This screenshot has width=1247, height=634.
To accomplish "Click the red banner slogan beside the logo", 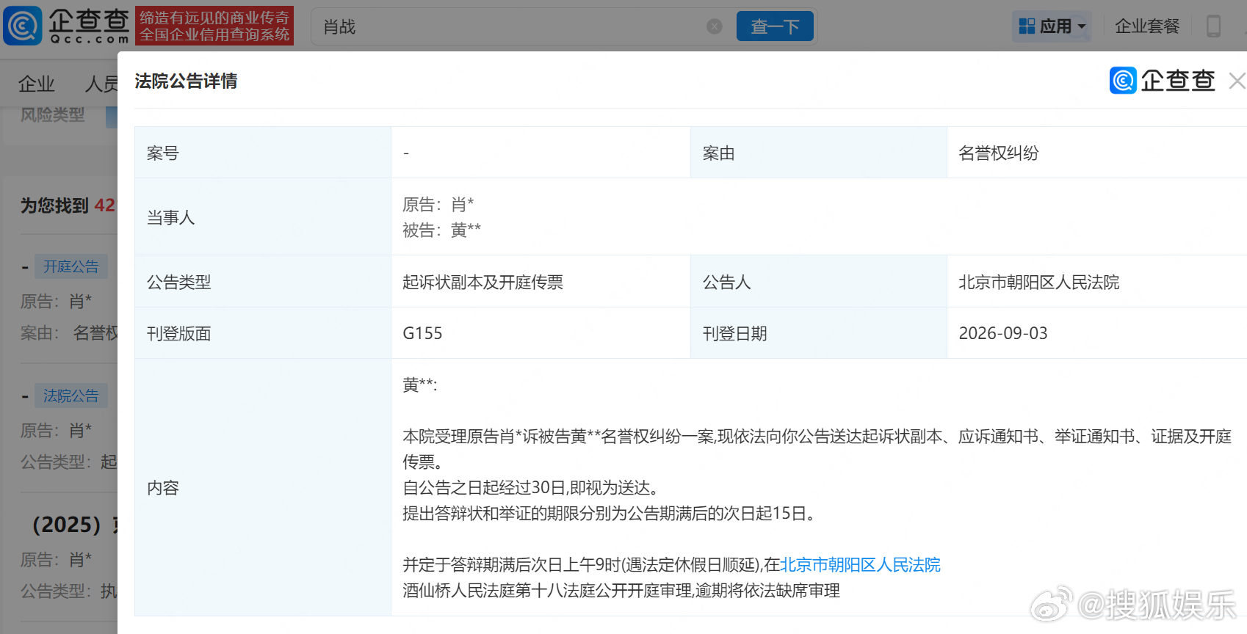I will click(x=214, y=26).
